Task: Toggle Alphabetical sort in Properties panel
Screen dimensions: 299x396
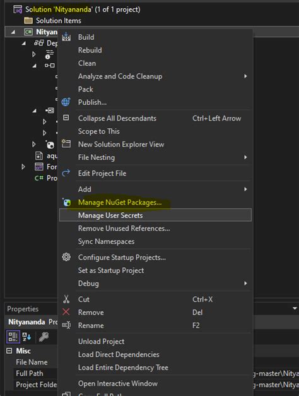Action: coord(26,337)
